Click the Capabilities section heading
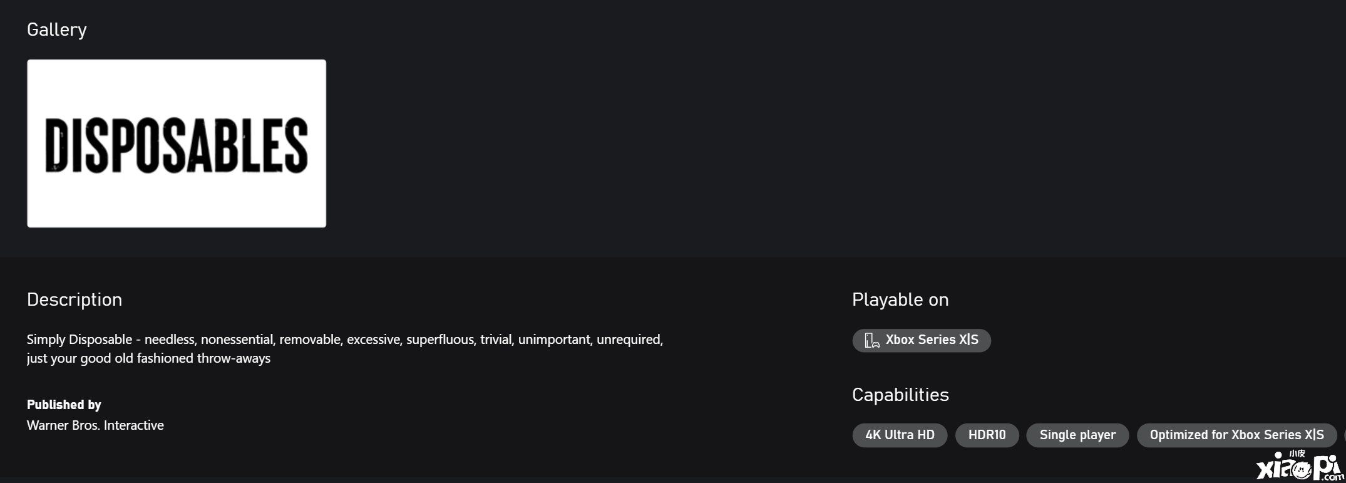The image size is (1346, 483). [x=900, y=395]
